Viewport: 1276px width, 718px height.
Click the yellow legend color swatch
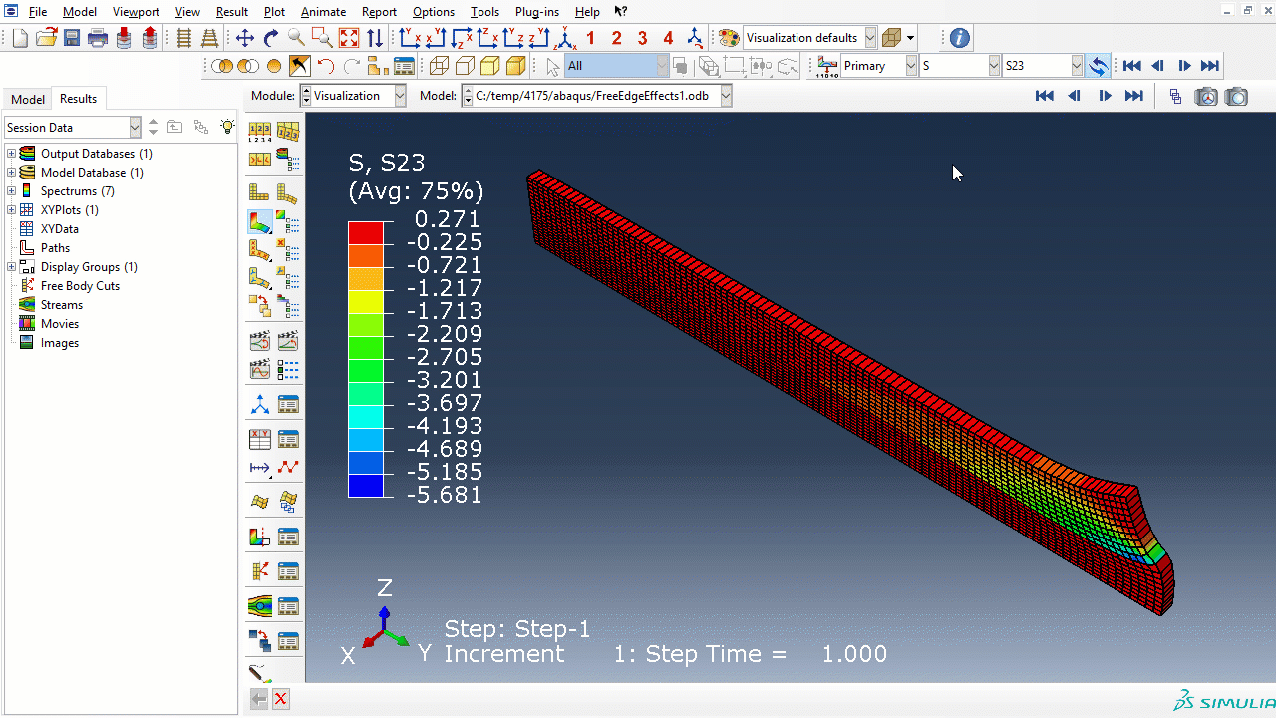point(365,301)
